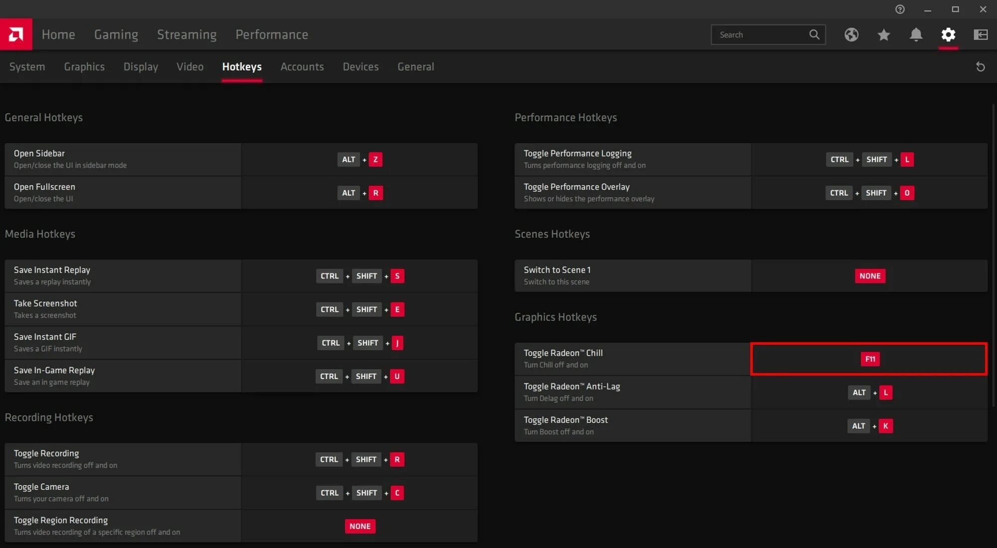Open the Performance top menu

[x=272, y=34]
